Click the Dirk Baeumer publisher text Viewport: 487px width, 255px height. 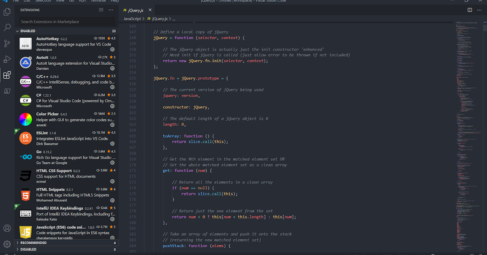47,144
